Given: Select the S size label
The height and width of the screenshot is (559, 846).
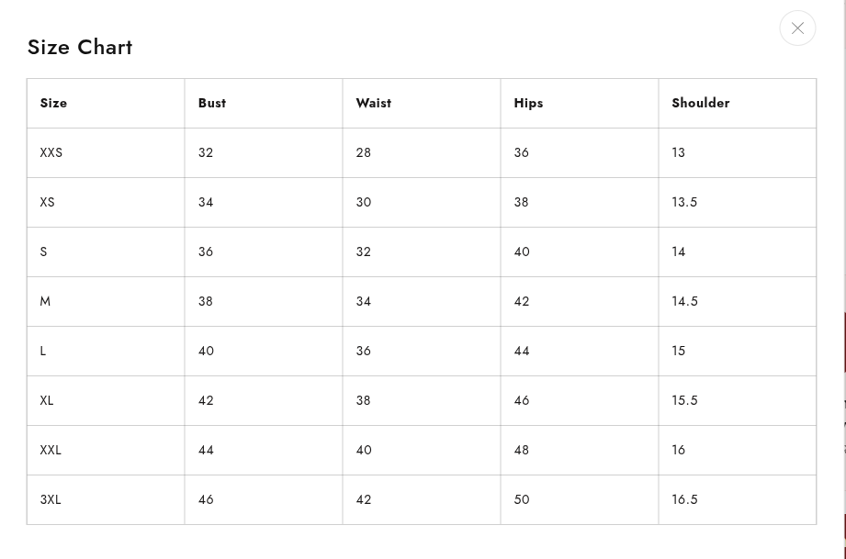Looking at the screenshot, I should tap(43, 252).
